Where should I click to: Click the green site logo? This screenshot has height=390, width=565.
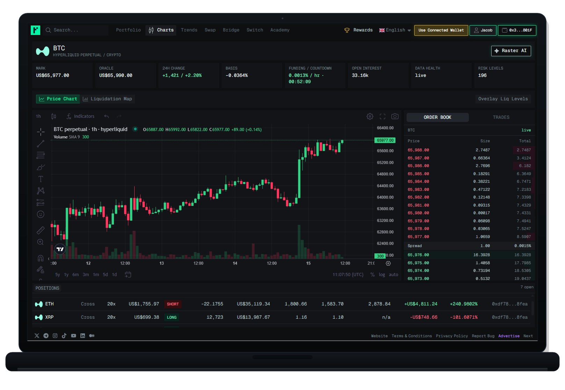click(35, 30)
